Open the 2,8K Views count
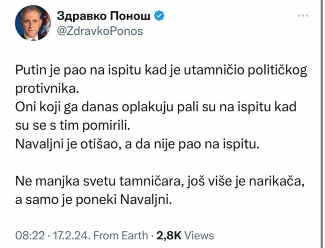325x248 pixels. (167, 236)
